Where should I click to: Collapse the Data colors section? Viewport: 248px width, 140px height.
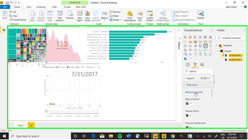pyautogui.click(x=184, y=85)
